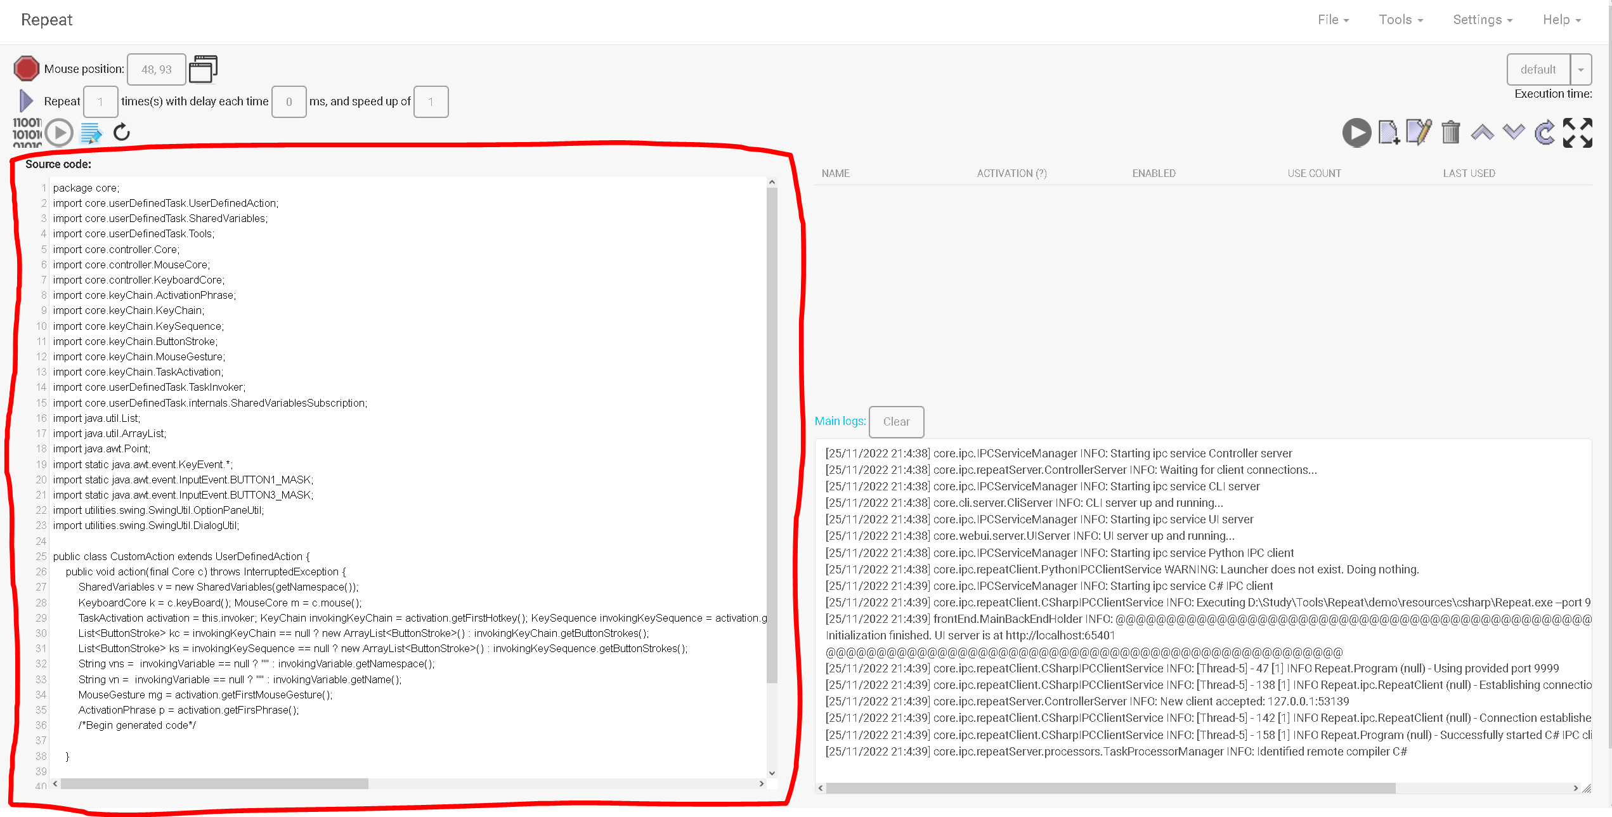Click the change task group arrow icon
This screenshot has height=817, width=1612.
coord(1545,133)
